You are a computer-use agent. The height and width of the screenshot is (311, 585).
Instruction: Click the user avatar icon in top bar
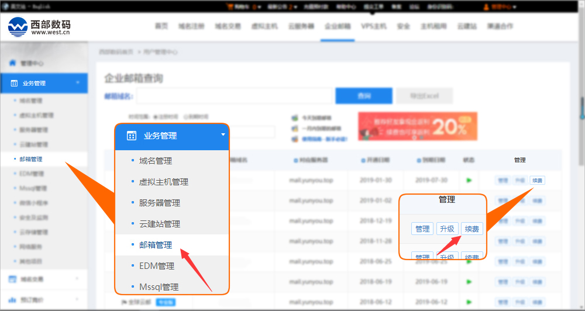tap(486, 7)
